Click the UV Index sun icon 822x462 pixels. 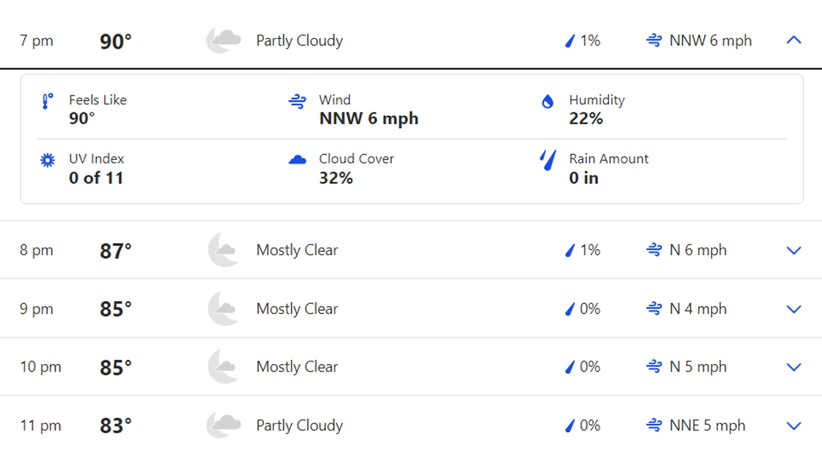click(47, 160)
